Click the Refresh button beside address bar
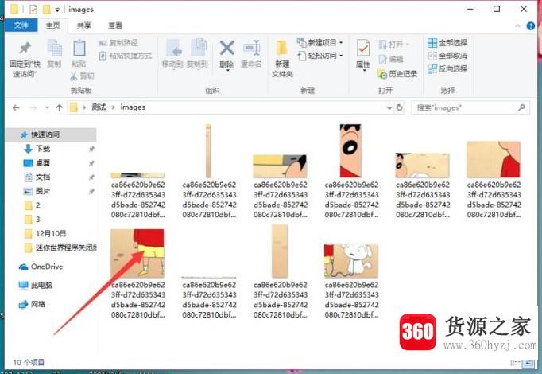The image size is (542, 374). pos(400,107)
